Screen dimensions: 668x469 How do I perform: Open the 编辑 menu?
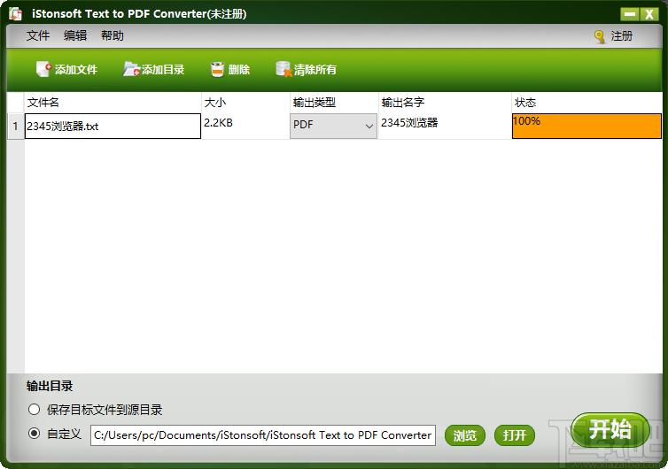(75, 35)
